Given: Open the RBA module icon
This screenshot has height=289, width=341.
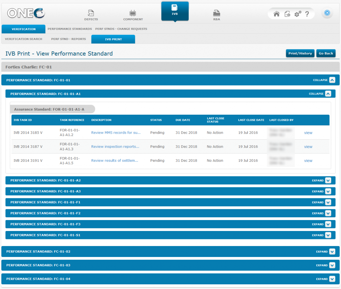Looking at the screenshot, I should click(x=216, y=15).
